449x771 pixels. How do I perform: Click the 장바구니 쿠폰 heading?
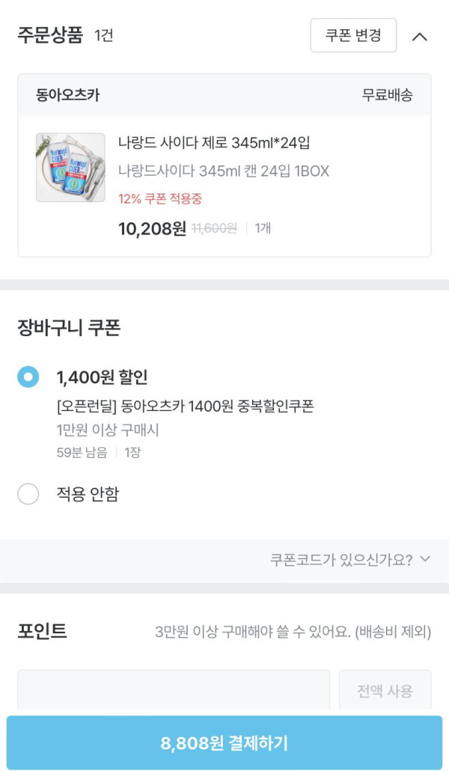69,328
